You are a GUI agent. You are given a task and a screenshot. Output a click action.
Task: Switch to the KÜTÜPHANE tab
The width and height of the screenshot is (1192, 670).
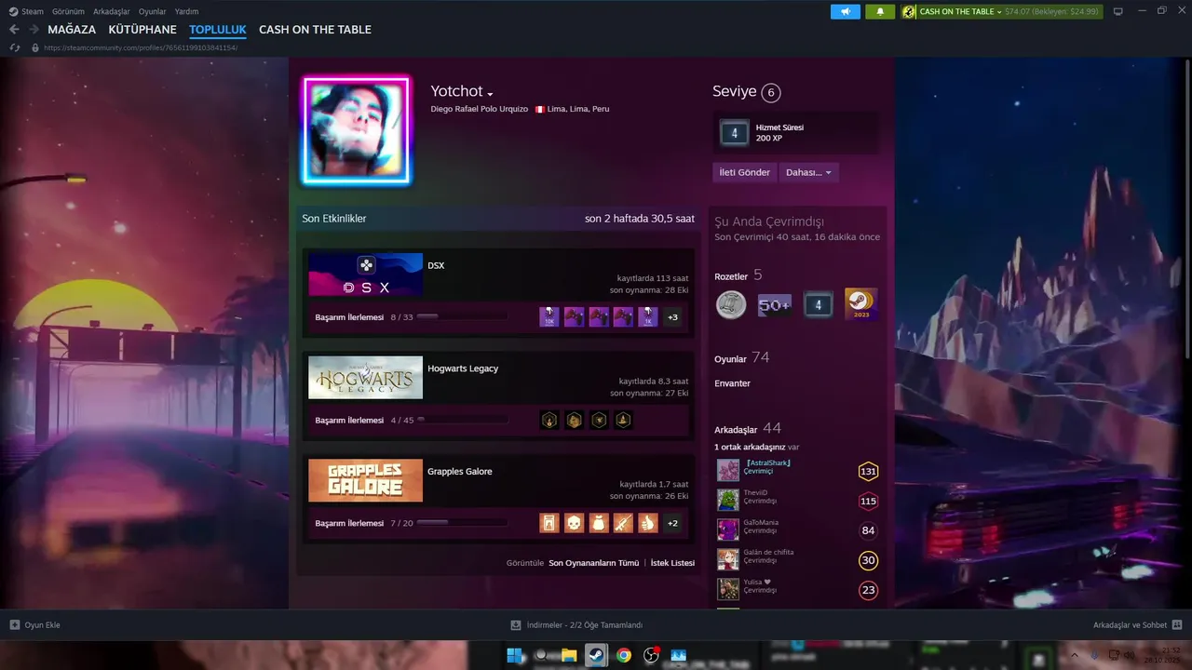[x=142, y=30]
